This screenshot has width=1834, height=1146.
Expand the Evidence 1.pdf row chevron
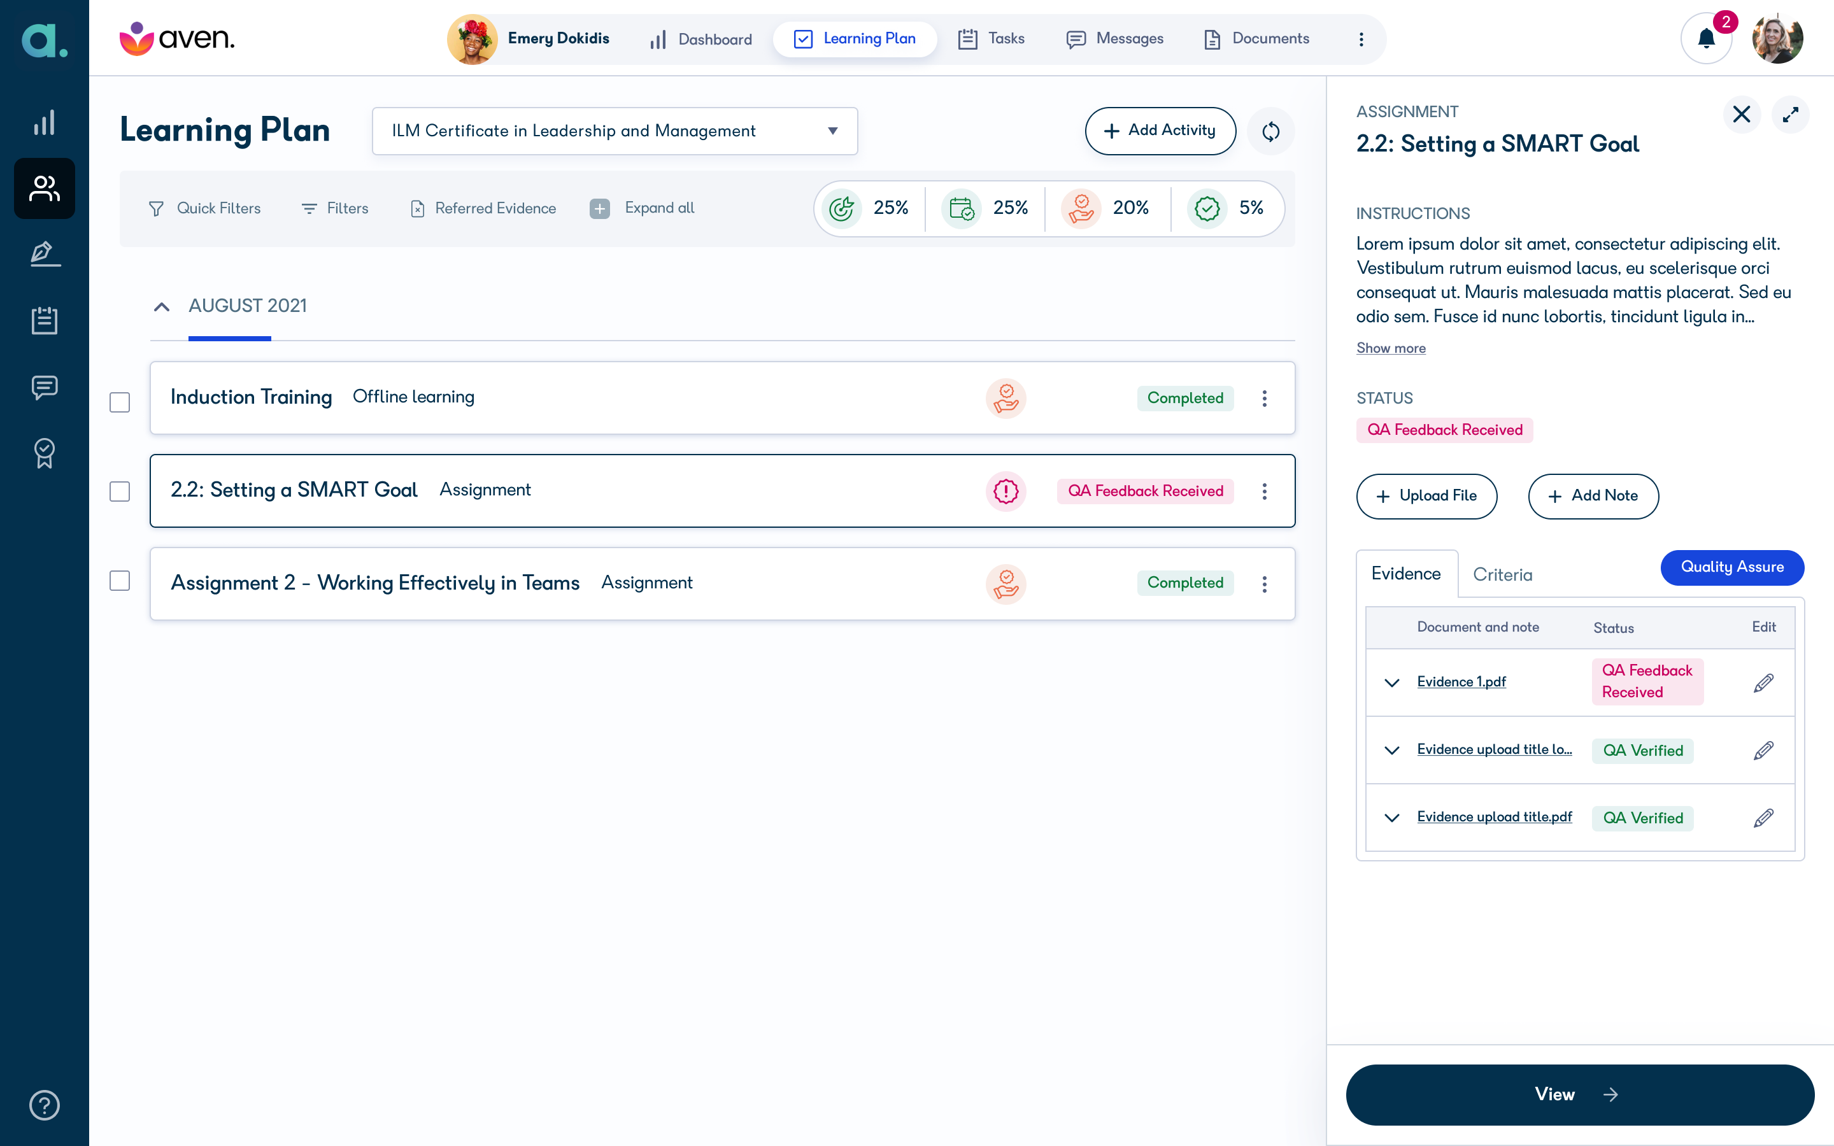tap(1391, 682)
